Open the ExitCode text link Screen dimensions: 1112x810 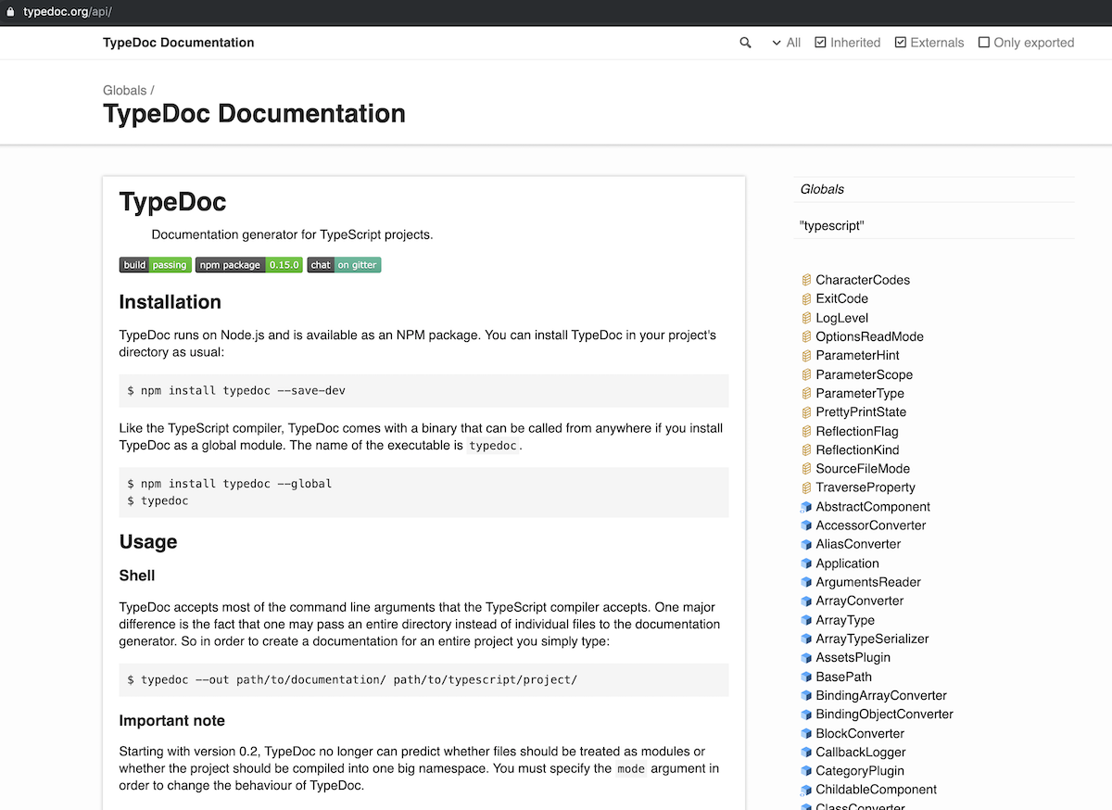click(841, 298)
